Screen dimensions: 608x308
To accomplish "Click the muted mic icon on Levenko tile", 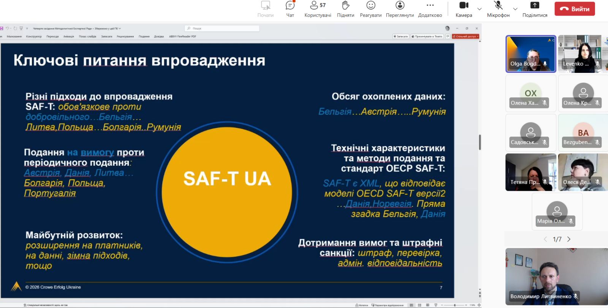I will pyautogui.click(x=597, y=64).
